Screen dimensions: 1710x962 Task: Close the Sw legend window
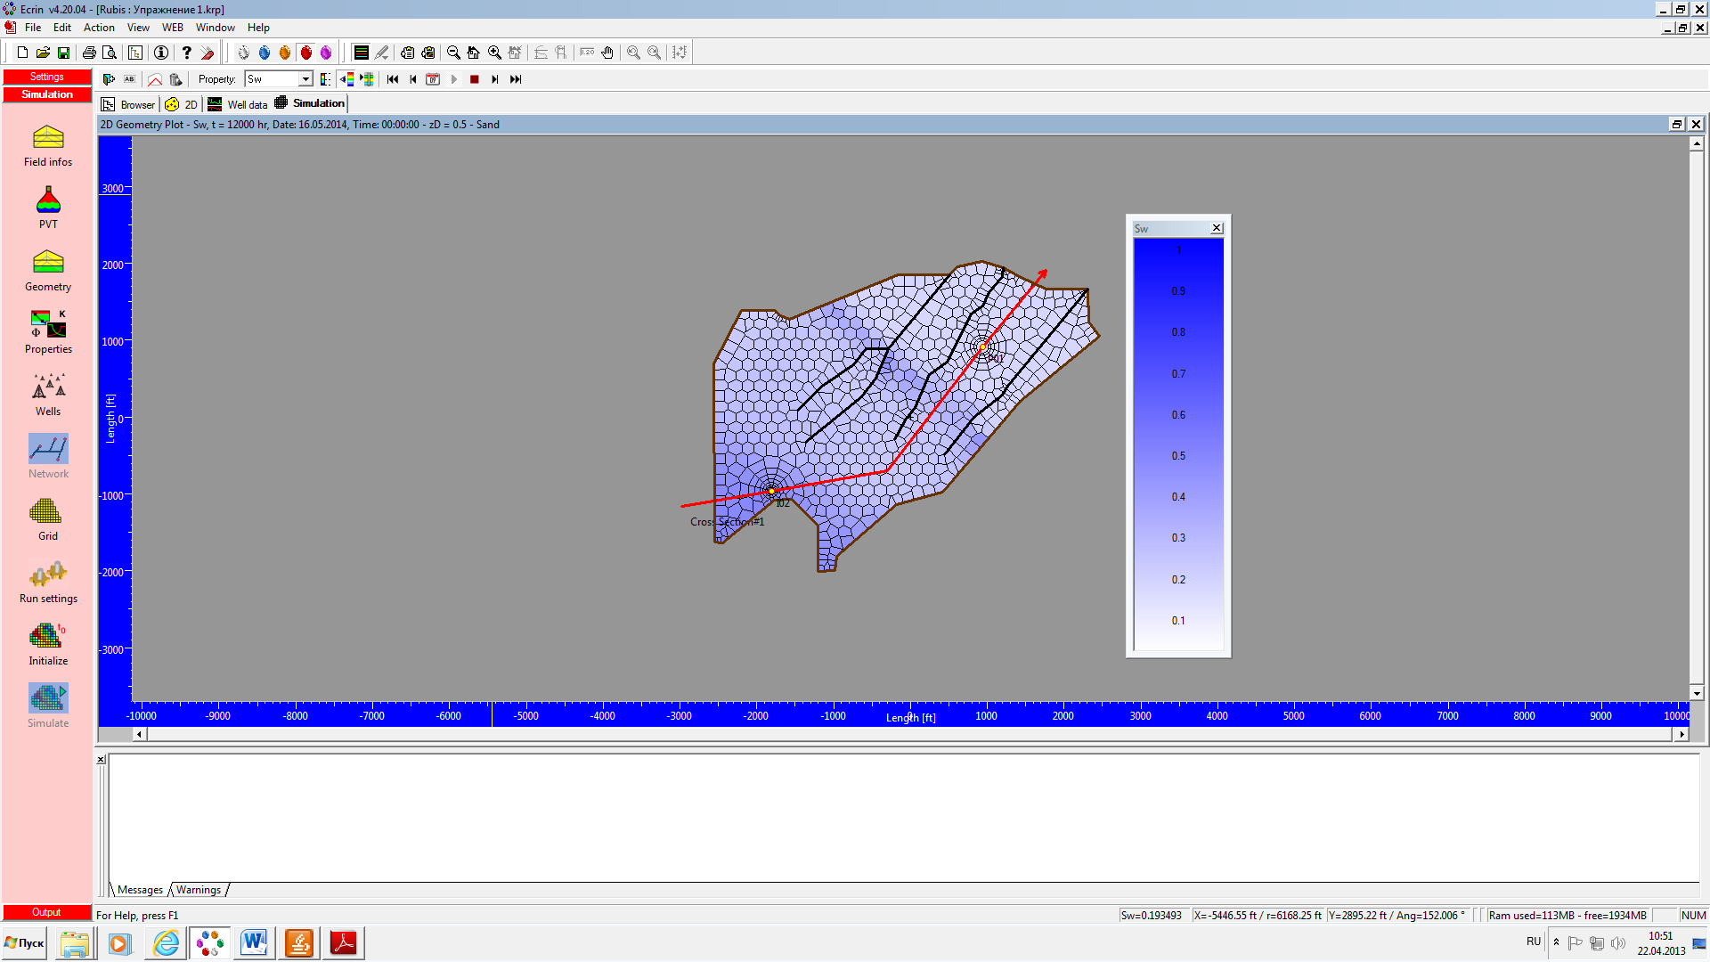(1217, 229)
